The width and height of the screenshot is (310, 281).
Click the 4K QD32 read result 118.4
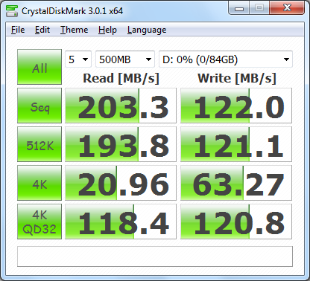coord(121,222)
